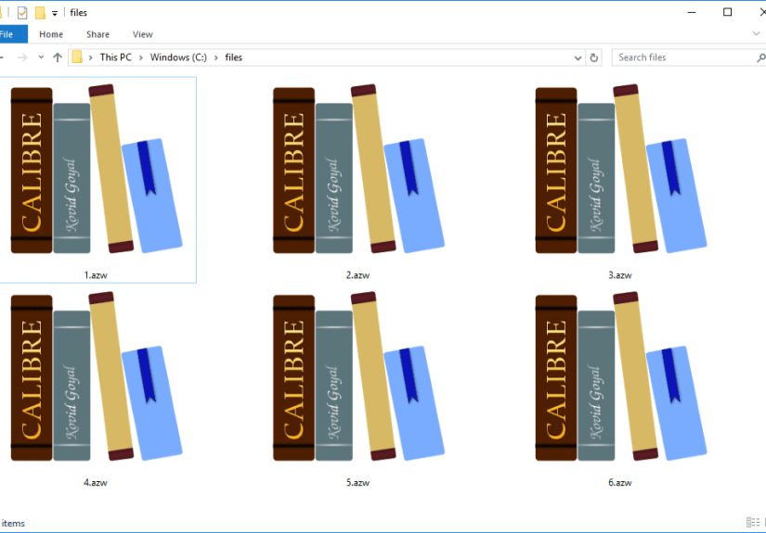Open the address bar history dropdown
This screenshot has height=533, width=766.
click(x=578, y=58)
